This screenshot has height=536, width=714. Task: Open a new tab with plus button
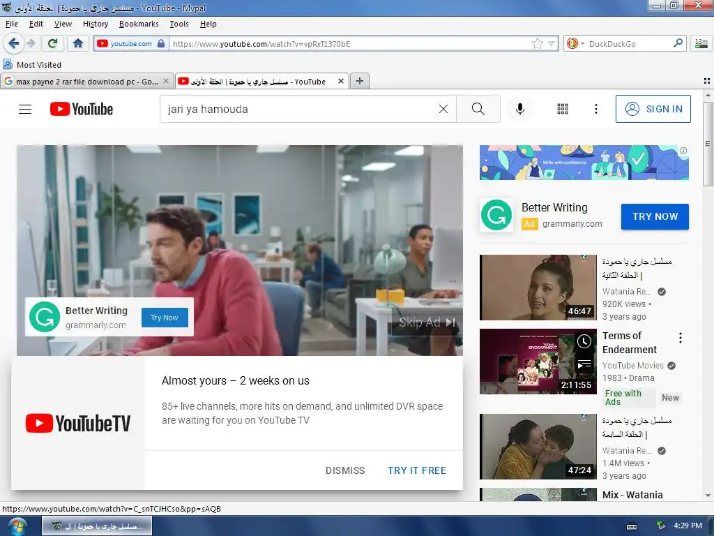click(360, 81)
